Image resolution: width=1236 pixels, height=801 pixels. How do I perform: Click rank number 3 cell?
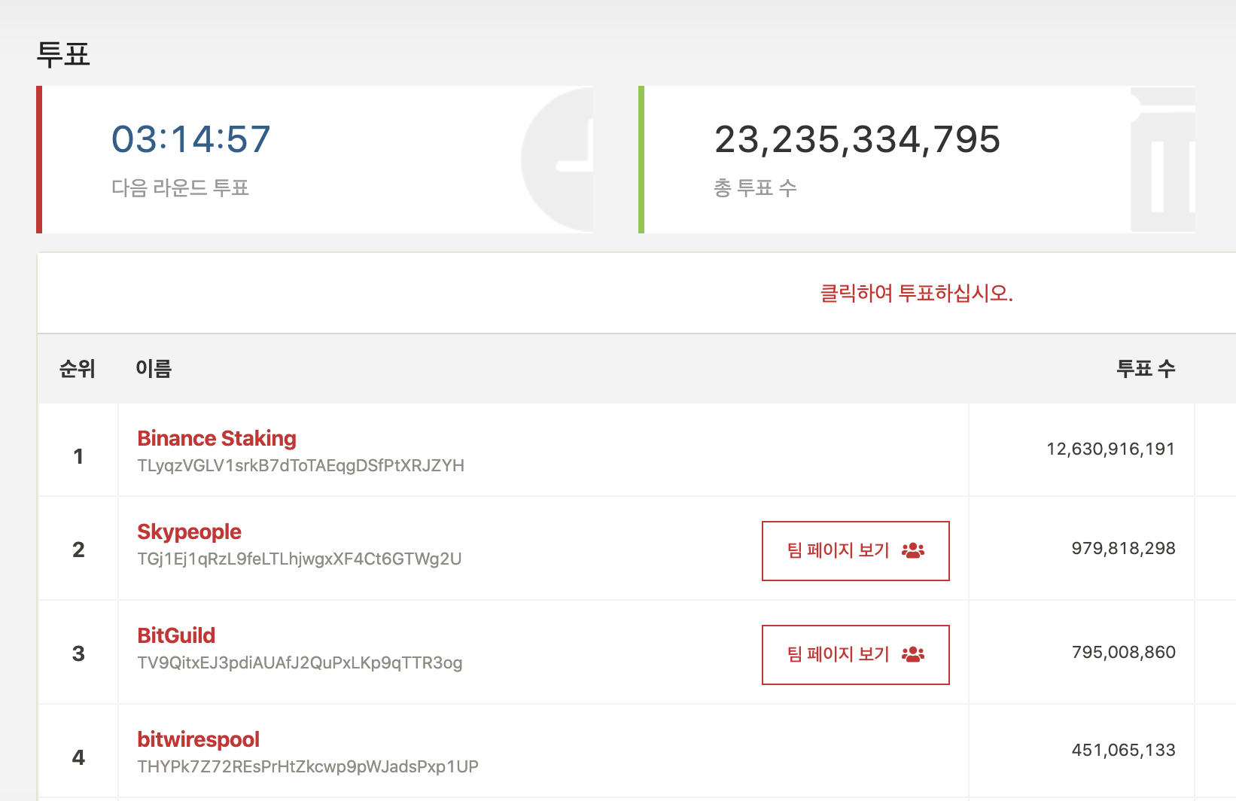click(78, 653)
